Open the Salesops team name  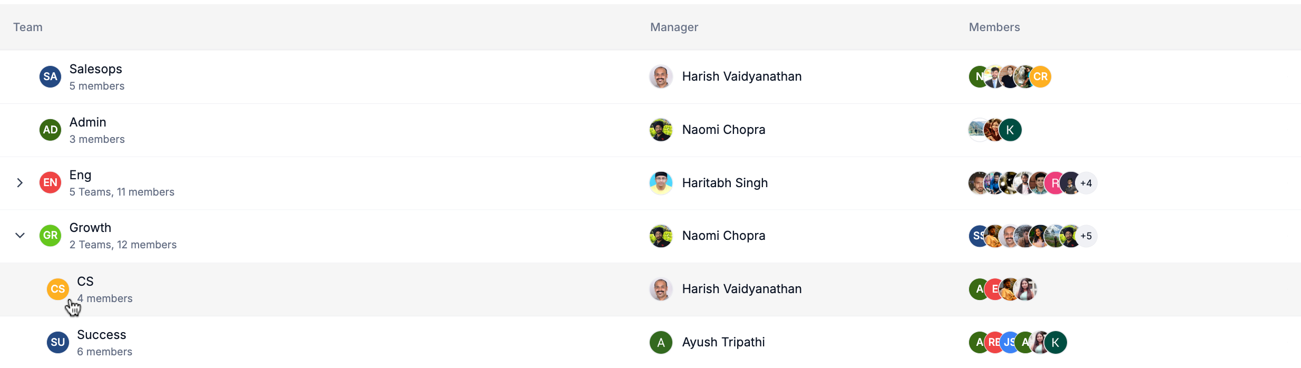pos(96,69)
